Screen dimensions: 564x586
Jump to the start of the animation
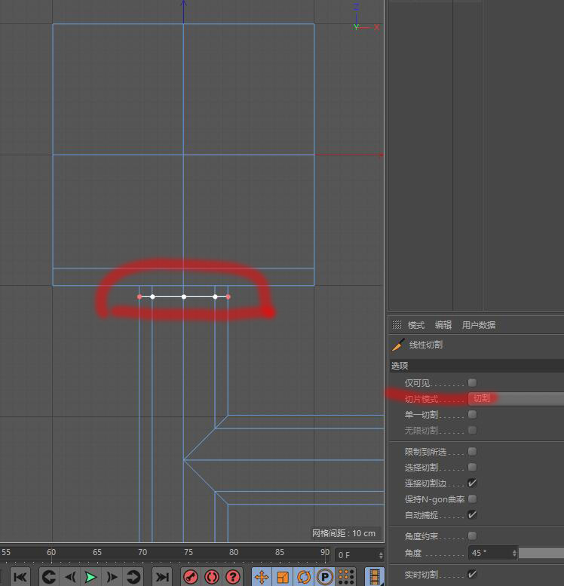point(20,577)
